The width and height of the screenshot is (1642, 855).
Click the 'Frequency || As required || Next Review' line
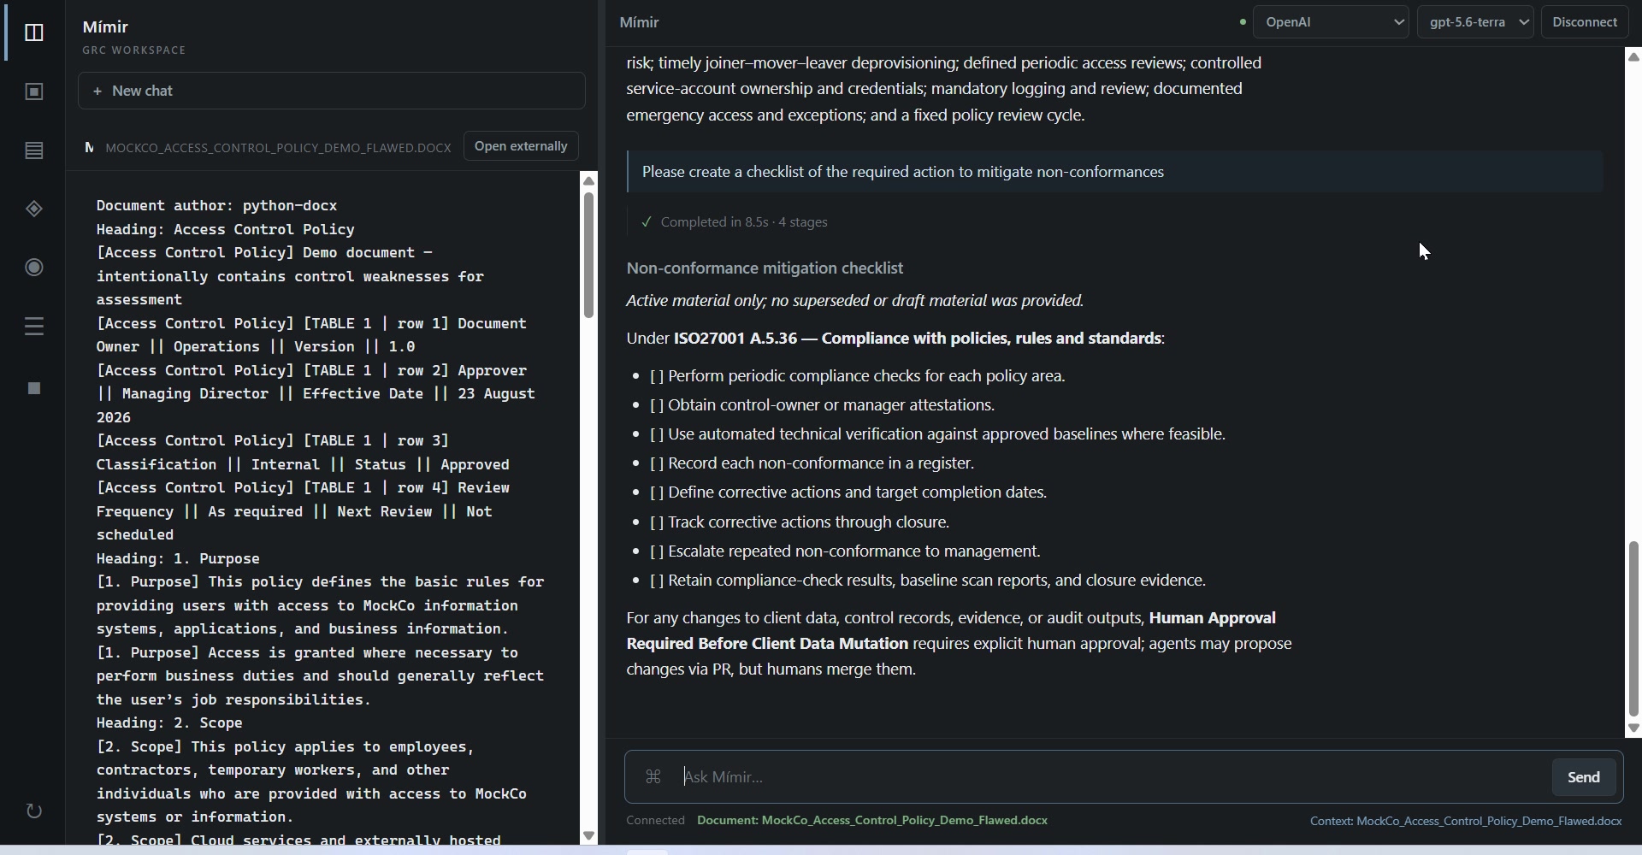[294, 511]
